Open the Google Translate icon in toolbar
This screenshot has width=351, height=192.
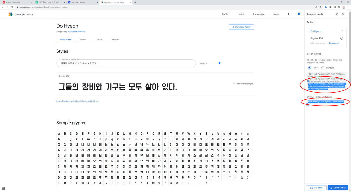tap(326, 7)
